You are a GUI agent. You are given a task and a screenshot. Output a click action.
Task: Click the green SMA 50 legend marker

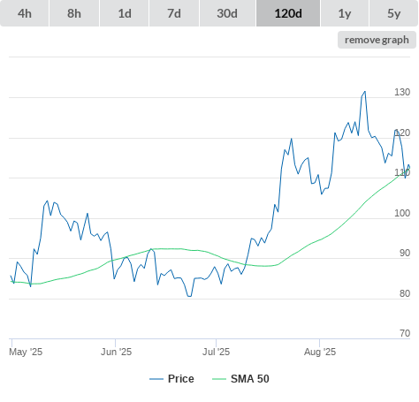pos(219,379)
